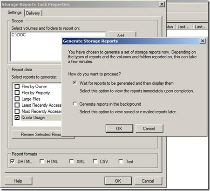Viewport: 210px width, 191px height.
Task: Open the Settings tab
Action: click(14, 13)
